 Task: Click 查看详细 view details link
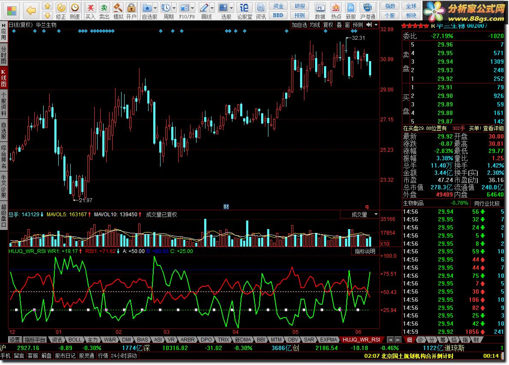pos(493,128)
